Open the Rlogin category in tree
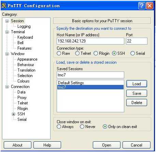 [23, 109]
